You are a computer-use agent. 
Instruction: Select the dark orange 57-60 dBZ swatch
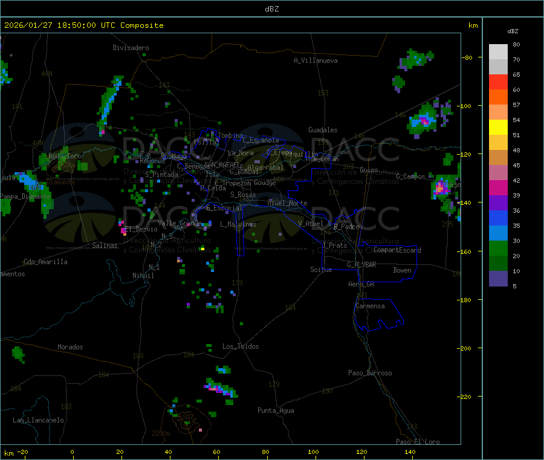point(498,97)
